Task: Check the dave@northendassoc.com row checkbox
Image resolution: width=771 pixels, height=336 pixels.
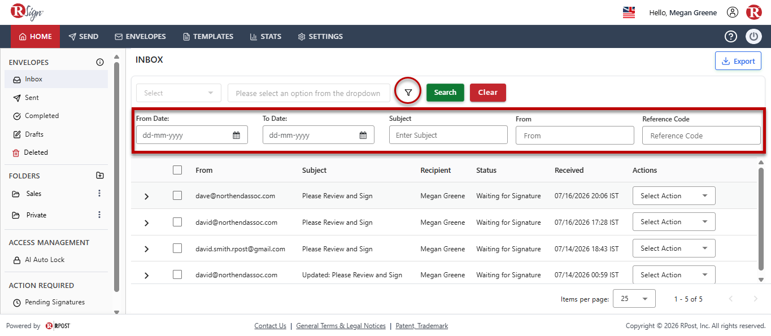Action: tap(177, 195)
